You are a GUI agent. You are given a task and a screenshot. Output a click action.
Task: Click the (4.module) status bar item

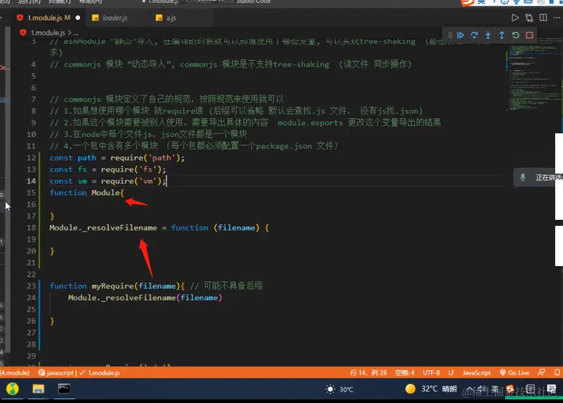(14, 372)
